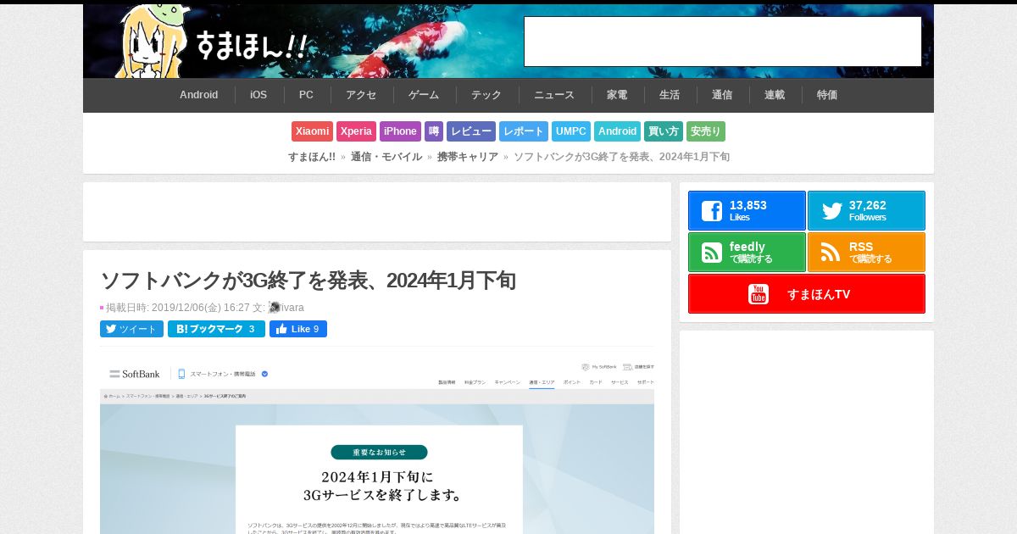Select the green 安売り tag
This screenshot has height=534, width=1017.
[706, 131]
